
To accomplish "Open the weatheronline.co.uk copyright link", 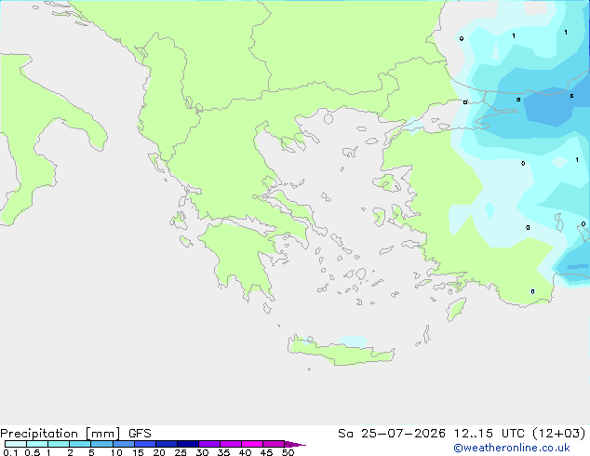I will click(512, 448).
